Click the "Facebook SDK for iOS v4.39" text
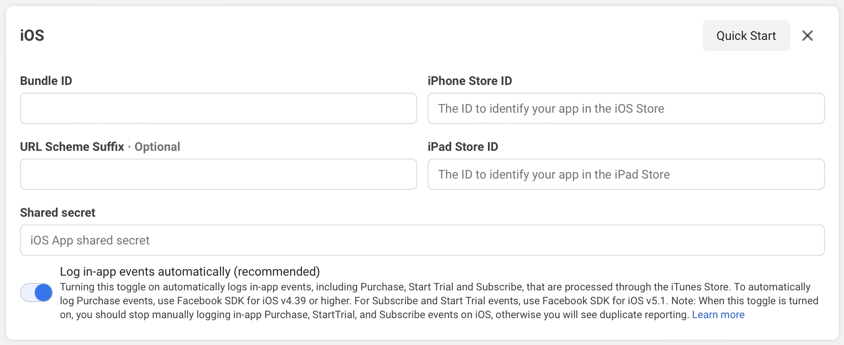 241,301
